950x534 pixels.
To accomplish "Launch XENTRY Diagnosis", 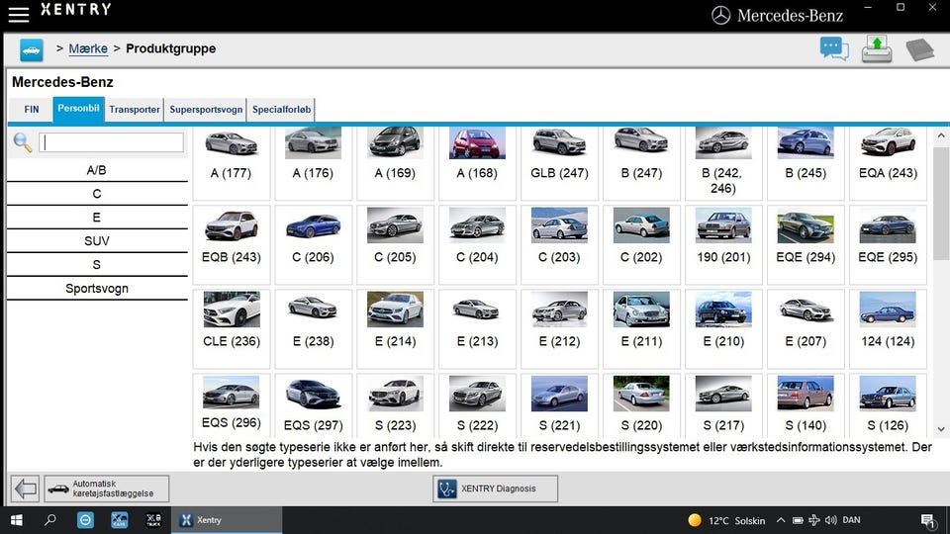I will pos(496,489).
